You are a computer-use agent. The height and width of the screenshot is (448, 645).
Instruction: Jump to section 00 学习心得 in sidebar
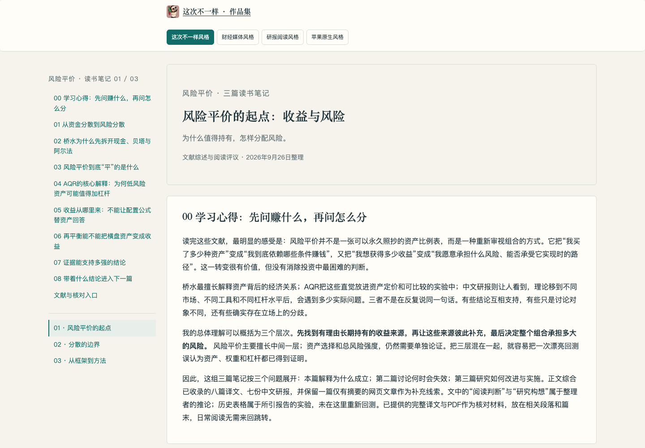coord(103,103)
